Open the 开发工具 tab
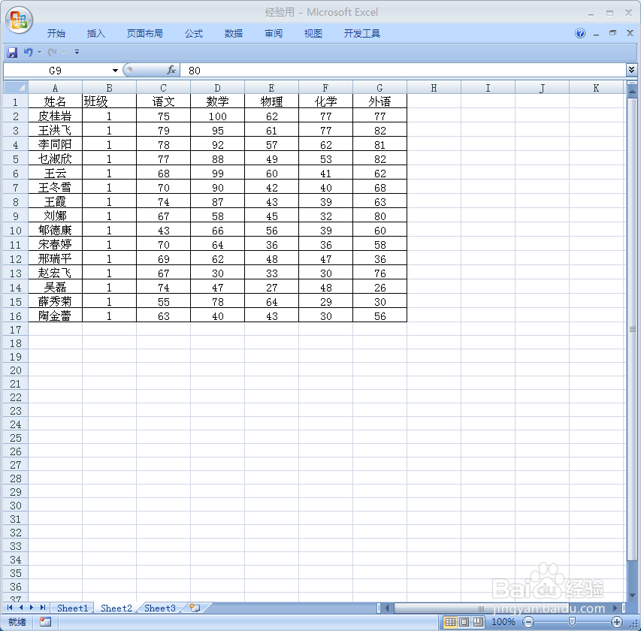The image size is (641, 631). tap(362, 34)
